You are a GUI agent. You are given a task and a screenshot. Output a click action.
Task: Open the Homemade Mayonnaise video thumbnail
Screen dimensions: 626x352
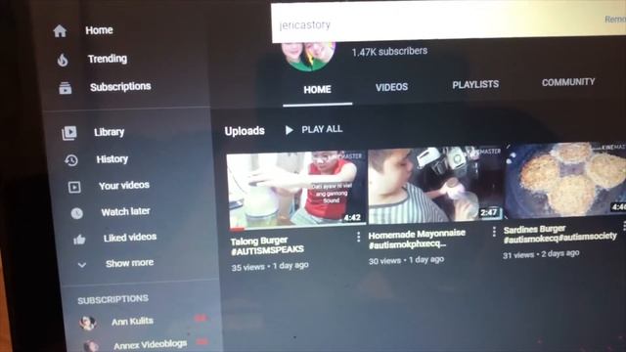[x=435, y=185]
